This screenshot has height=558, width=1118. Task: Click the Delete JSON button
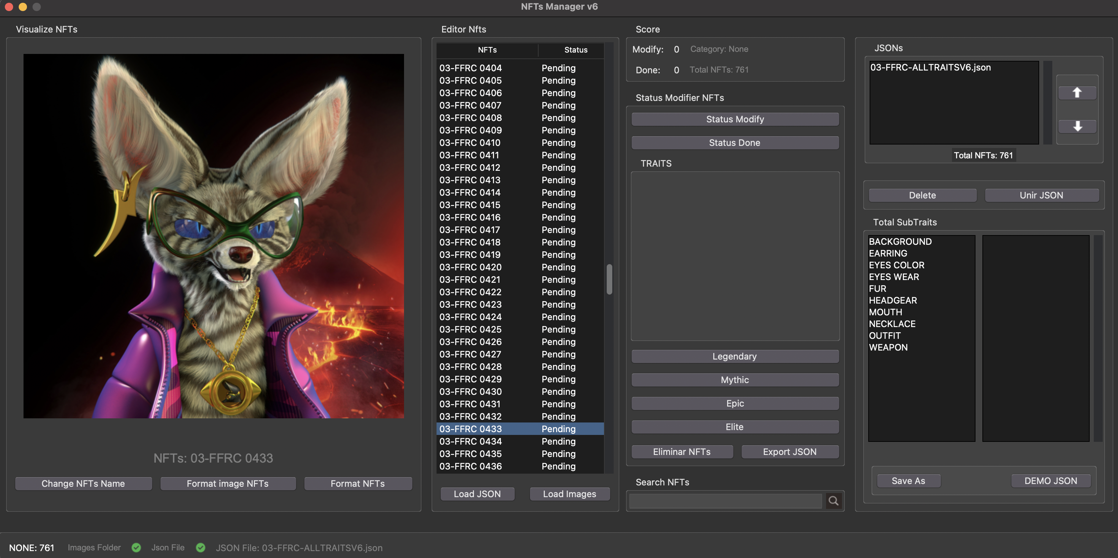tap(922, 195)
